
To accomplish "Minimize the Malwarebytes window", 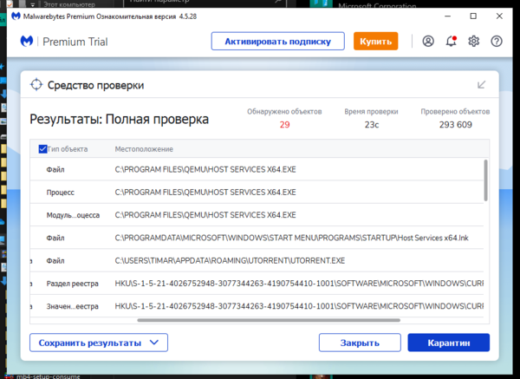I will (448, 16).
